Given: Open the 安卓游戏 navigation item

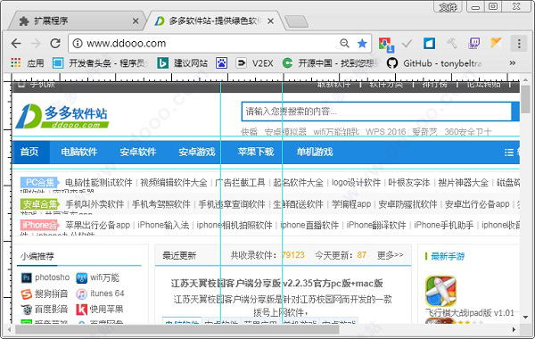Looking at the screenshot, I should [x=197, y=152].
